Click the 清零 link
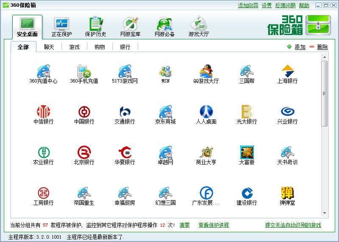Screen dimensions: 339x242 [184, 225]
